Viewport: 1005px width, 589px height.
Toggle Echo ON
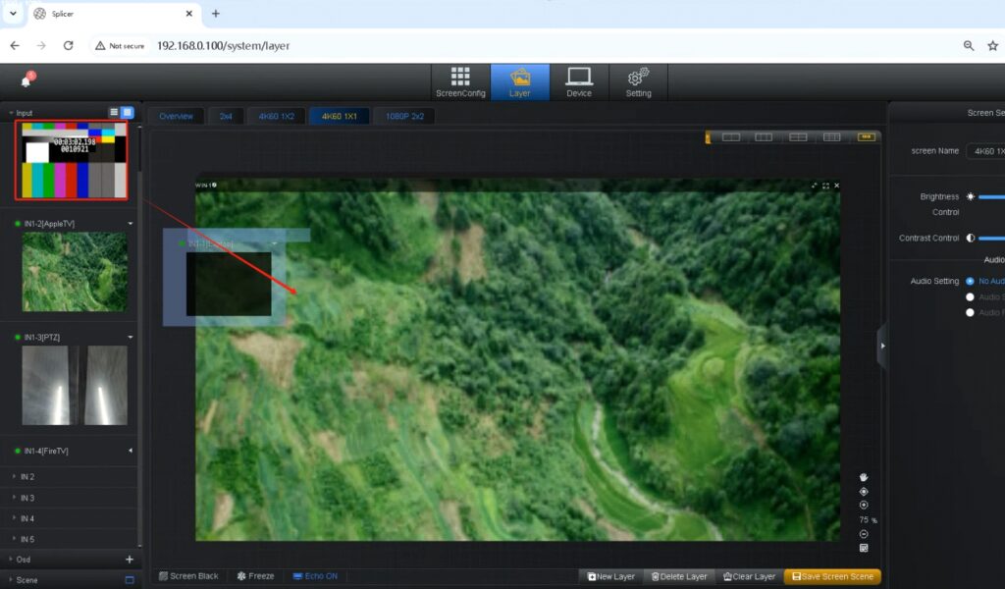click(x=314, y=576)
